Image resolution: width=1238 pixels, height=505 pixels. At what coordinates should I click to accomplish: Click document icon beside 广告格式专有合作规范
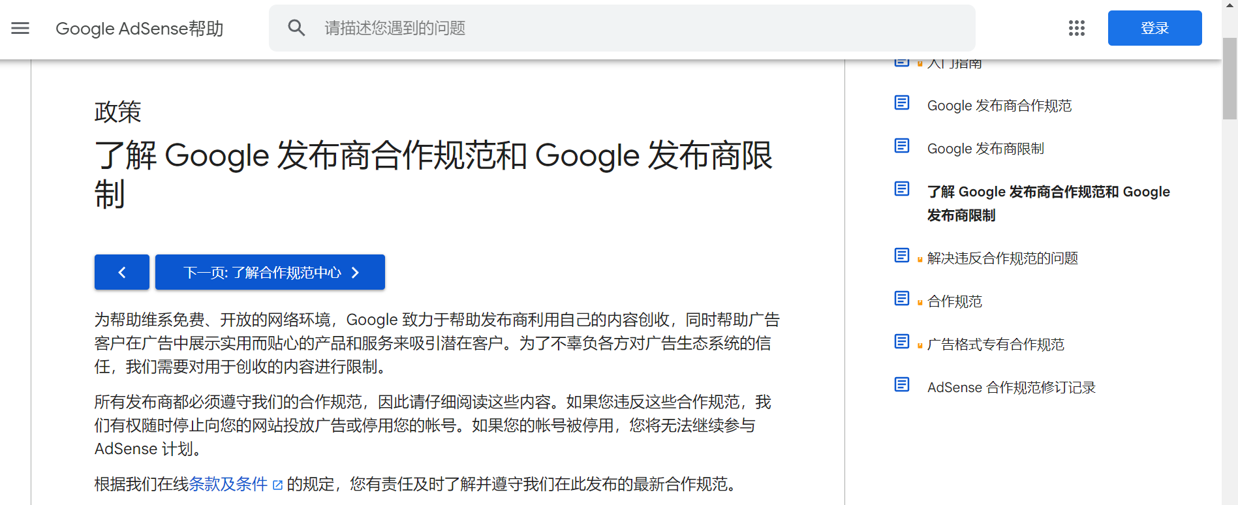(902, 341)
